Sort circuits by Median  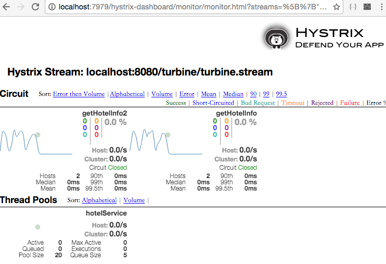pyautogui.click(x=233, y=94)
